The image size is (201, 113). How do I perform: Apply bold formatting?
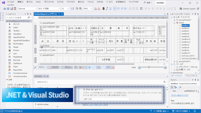104,9
